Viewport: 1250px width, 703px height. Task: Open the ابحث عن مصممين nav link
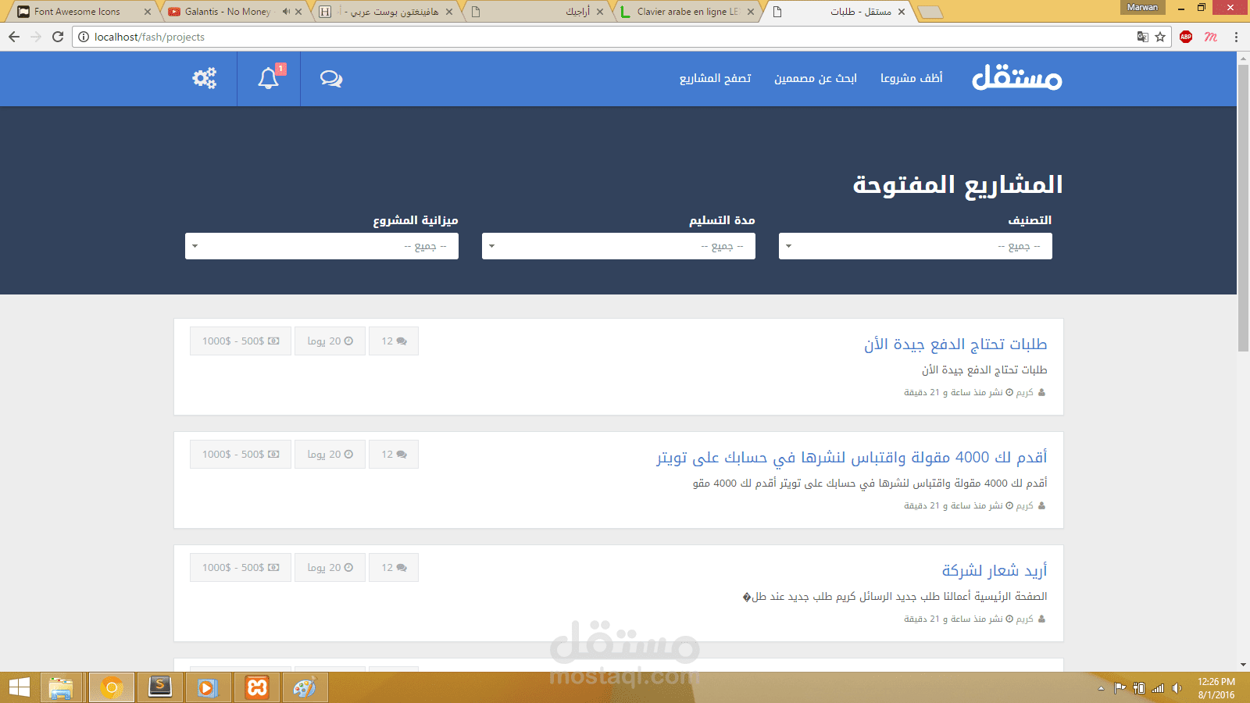[816, 78]
